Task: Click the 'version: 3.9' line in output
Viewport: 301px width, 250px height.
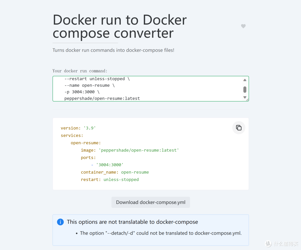Action: pos(78,128)
